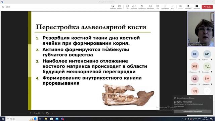Click the taskbar search box

click(x=21, y=119)
